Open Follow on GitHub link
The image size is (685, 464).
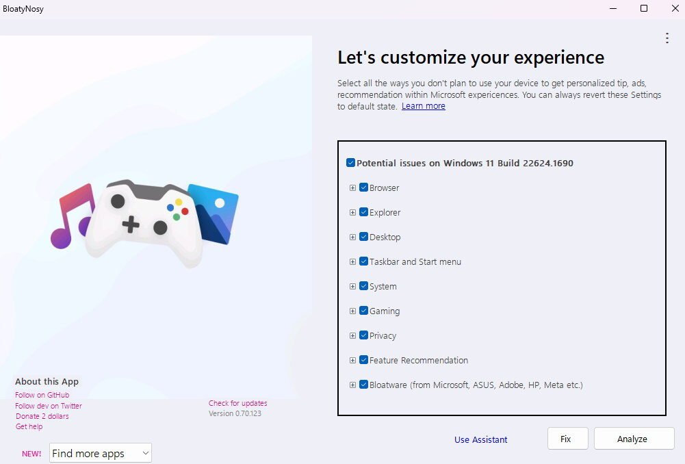(x=42, y=395)
